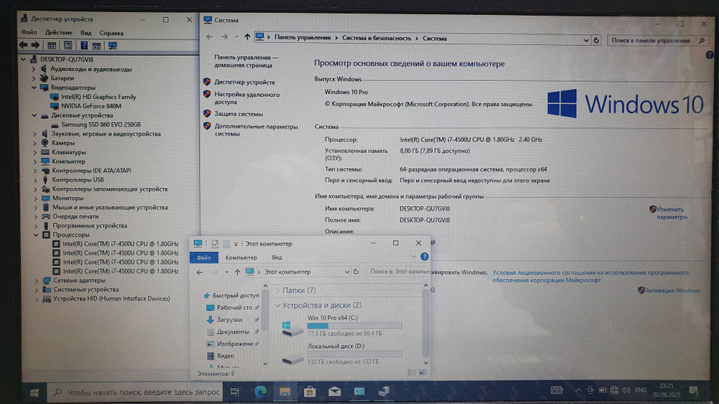Open license agreement terms link

pos(590,276)
